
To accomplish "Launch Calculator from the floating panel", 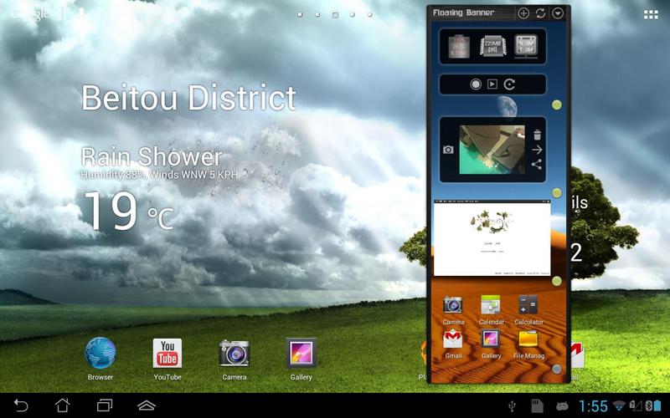I will coord(528,308).
